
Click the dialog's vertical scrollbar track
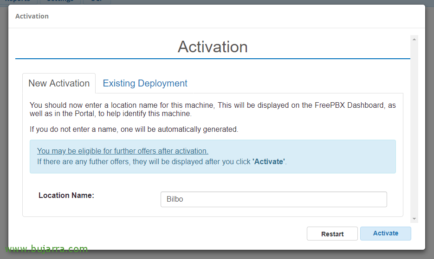point(414,129)
